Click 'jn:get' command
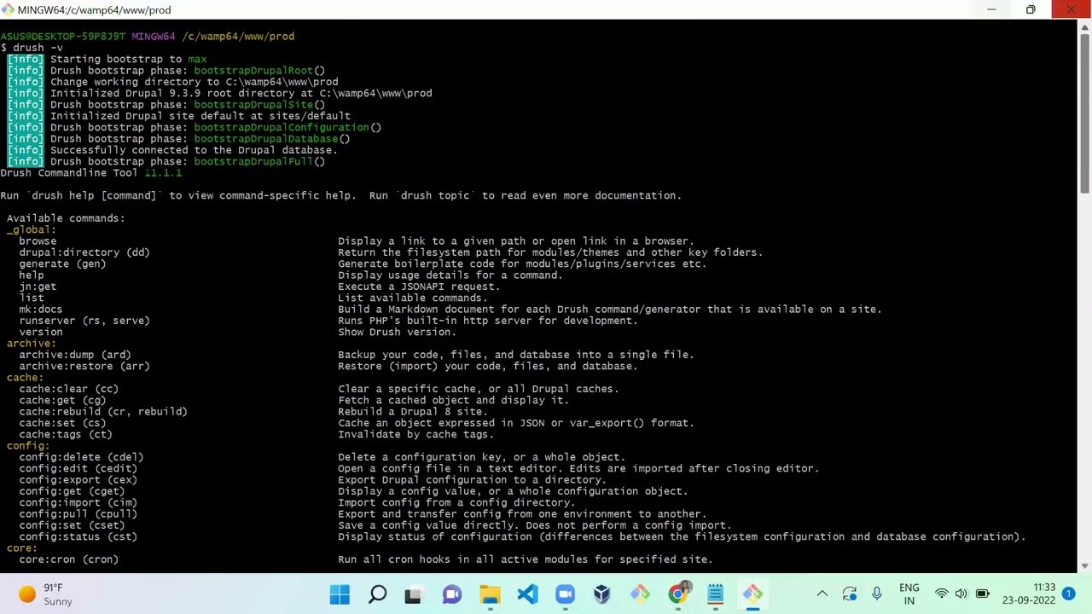 [38, 287]
